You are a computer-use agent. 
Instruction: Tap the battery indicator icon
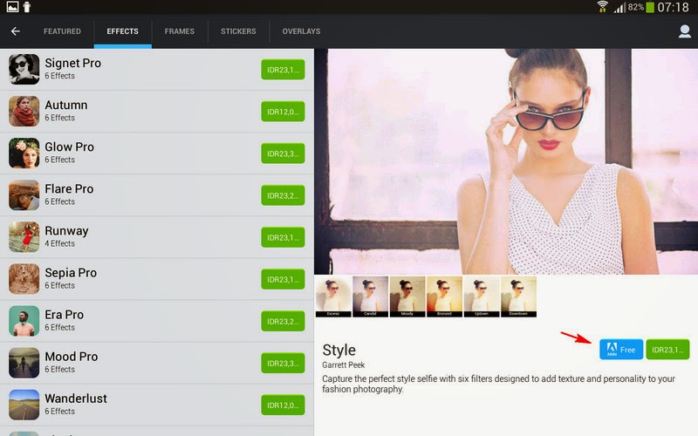point(650,7)
